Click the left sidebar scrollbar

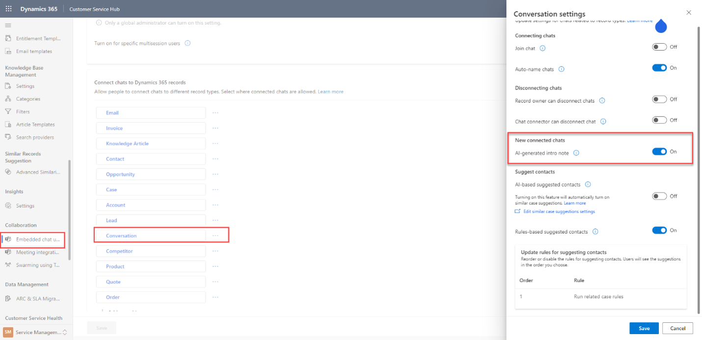pos(70,210)
